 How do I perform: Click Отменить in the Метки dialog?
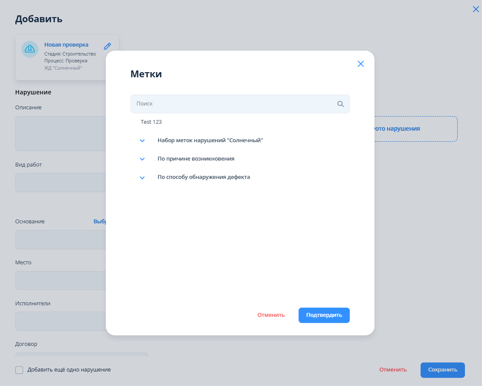271,315
